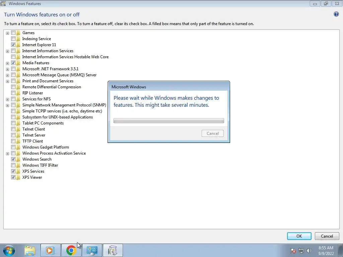Image resolution: width=343 pixels, height=257 pixels.
Task: Check the RIP Listener checkbox
Action: 13,93
